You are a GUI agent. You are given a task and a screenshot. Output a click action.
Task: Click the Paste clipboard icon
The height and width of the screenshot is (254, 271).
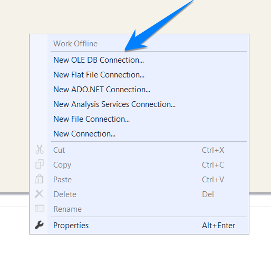tap(39, 179)
